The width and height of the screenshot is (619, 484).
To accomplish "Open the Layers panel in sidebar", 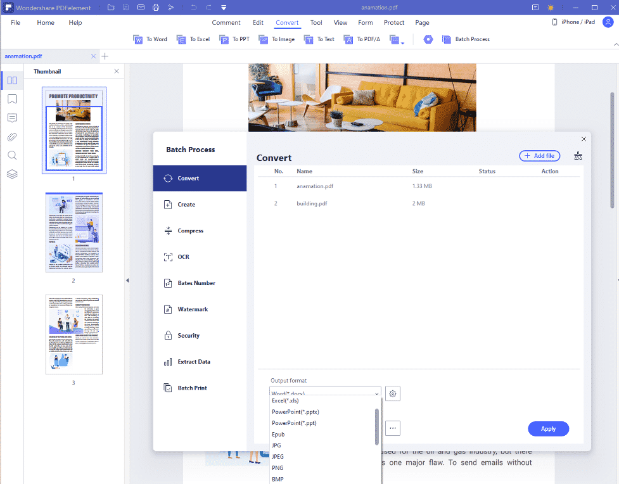I will [12, 174].
